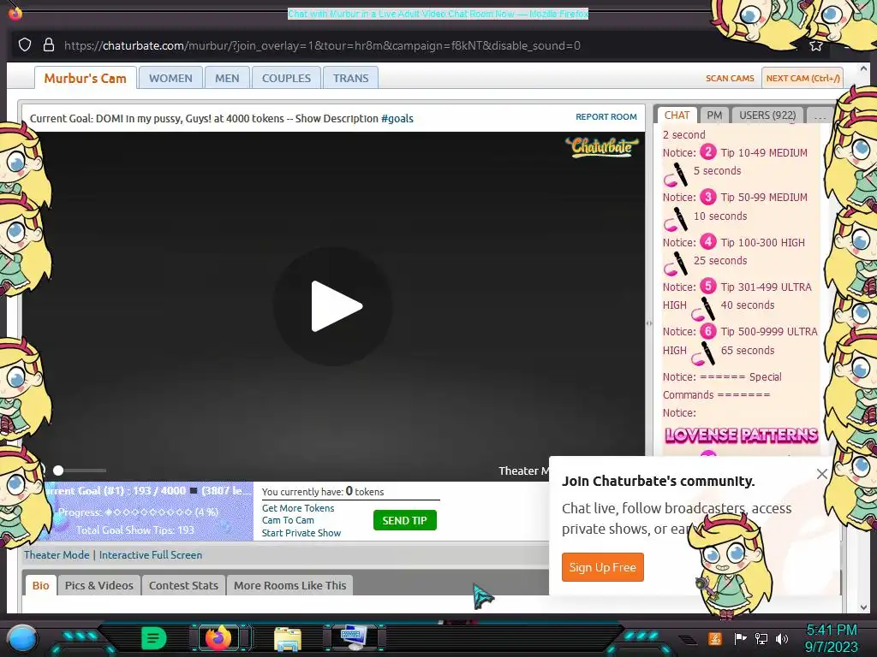
Task: Switch to the WOMEN tab
Action: point(170,78)
